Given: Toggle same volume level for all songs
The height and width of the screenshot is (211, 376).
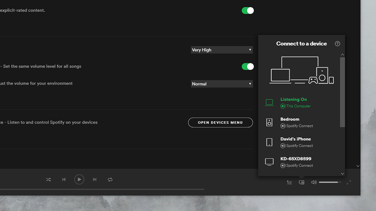Looking at the screenshot, I should pyautogui.click(x=248, y=67).
